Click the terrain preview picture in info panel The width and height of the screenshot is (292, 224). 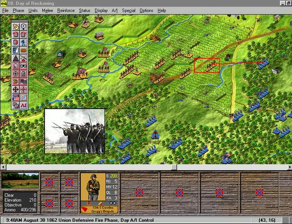click(20, 181)
